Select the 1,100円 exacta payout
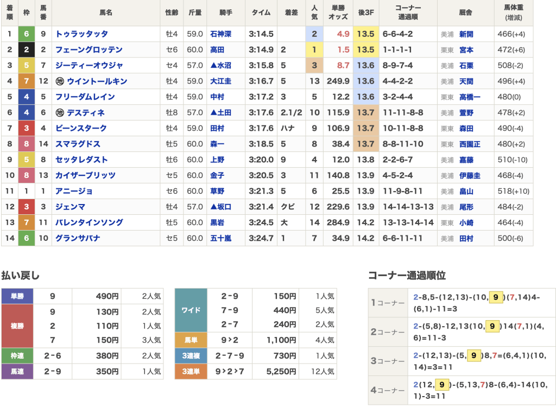The height and width of the screenshot is (408, 556). coord(281,340)
